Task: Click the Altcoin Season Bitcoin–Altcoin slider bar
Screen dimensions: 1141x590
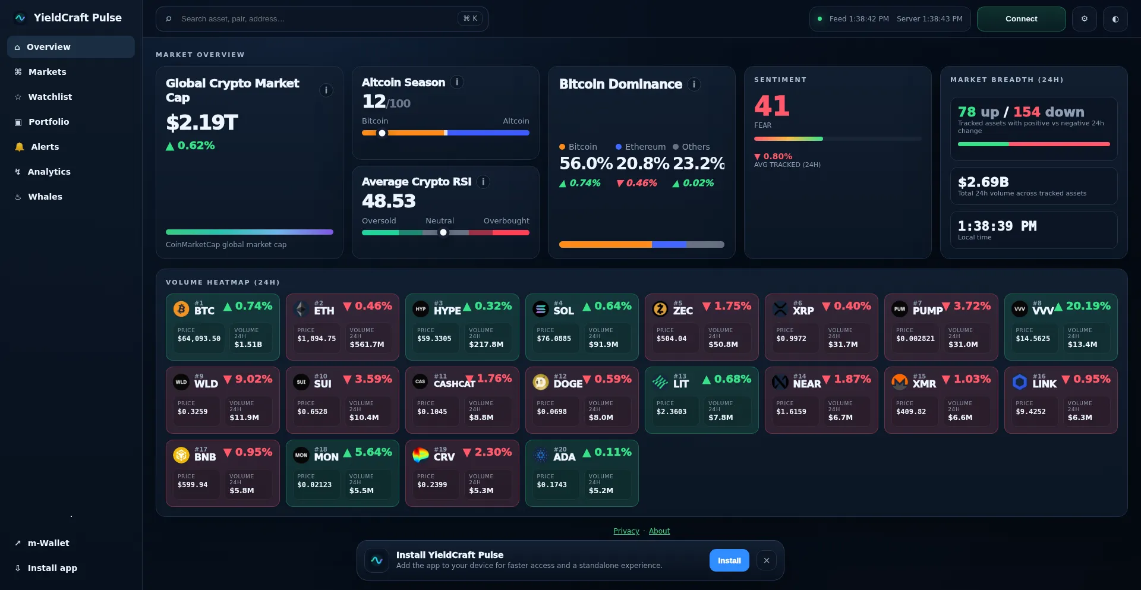Action: [446, 133]
